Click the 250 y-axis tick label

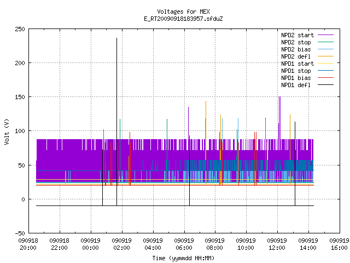point(20,29)
